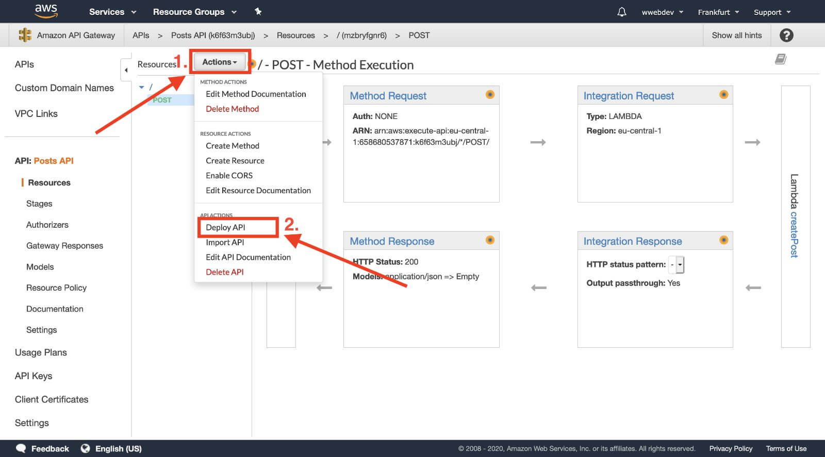Open Gateway Responses in sidebar

click(x=64, y=246)
